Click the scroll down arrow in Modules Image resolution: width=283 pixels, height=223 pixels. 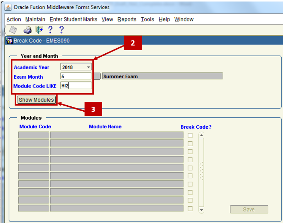pyautogui.click(x=201, y=210)
